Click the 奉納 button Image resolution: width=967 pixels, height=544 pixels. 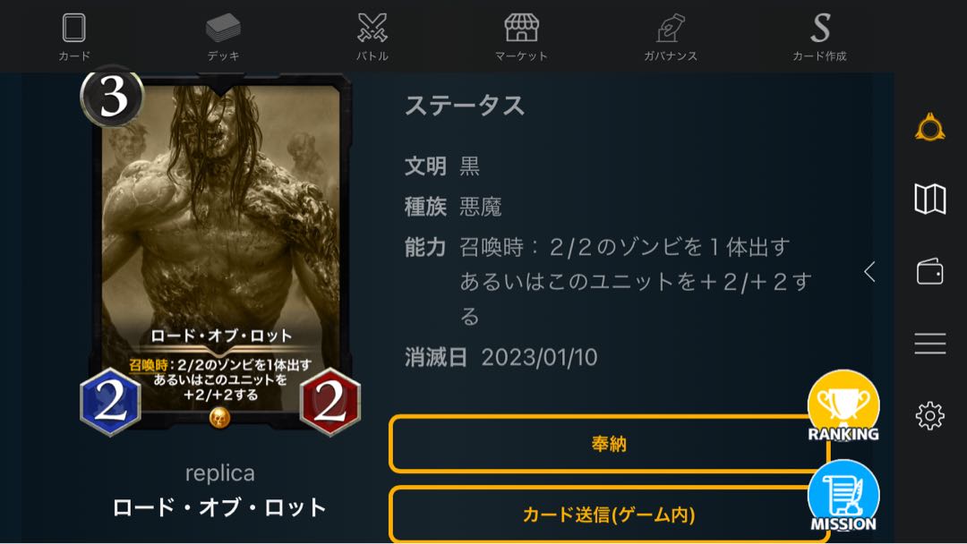point(609,444)
